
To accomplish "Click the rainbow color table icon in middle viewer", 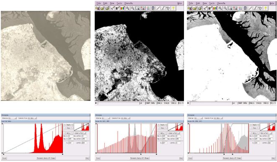I will click(123, 8).
